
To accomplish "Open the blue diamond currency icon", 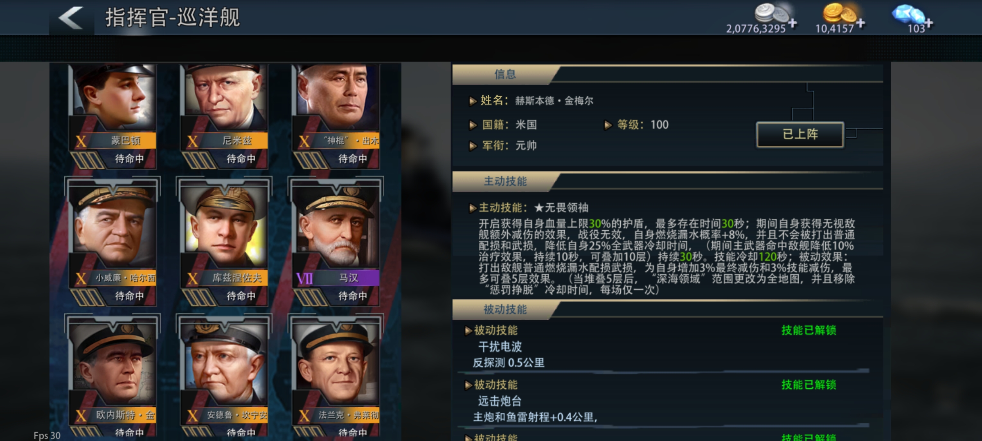I will [x=909, y=13].
